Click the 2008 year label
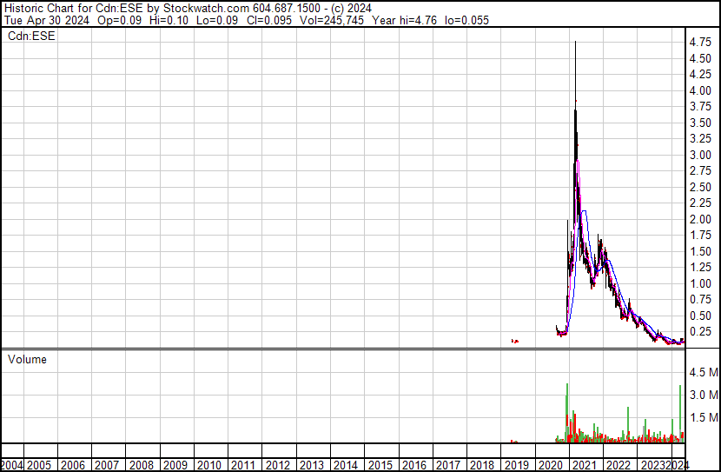721x472 pixels. tap(141, 465)
